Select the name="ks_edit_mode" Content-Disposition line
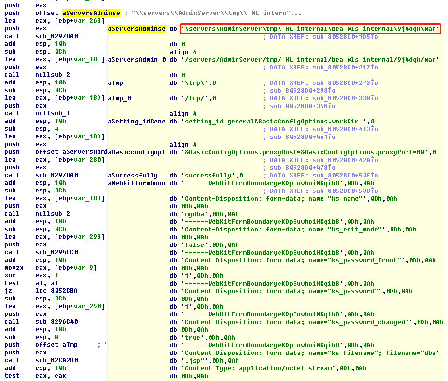448x381 pixels. coord(299,229)
